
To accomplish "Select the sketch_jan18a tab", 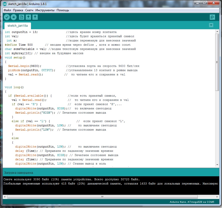I will (x=17, y=26).
